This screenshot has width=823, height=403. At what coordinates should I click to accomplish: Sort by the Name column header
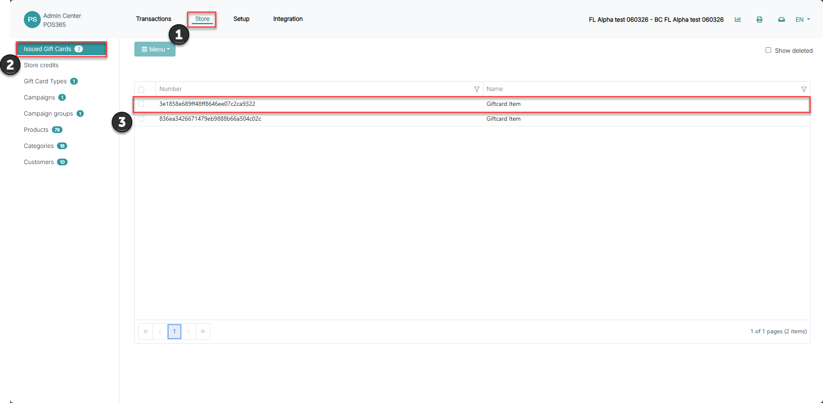tap(494, 89)
